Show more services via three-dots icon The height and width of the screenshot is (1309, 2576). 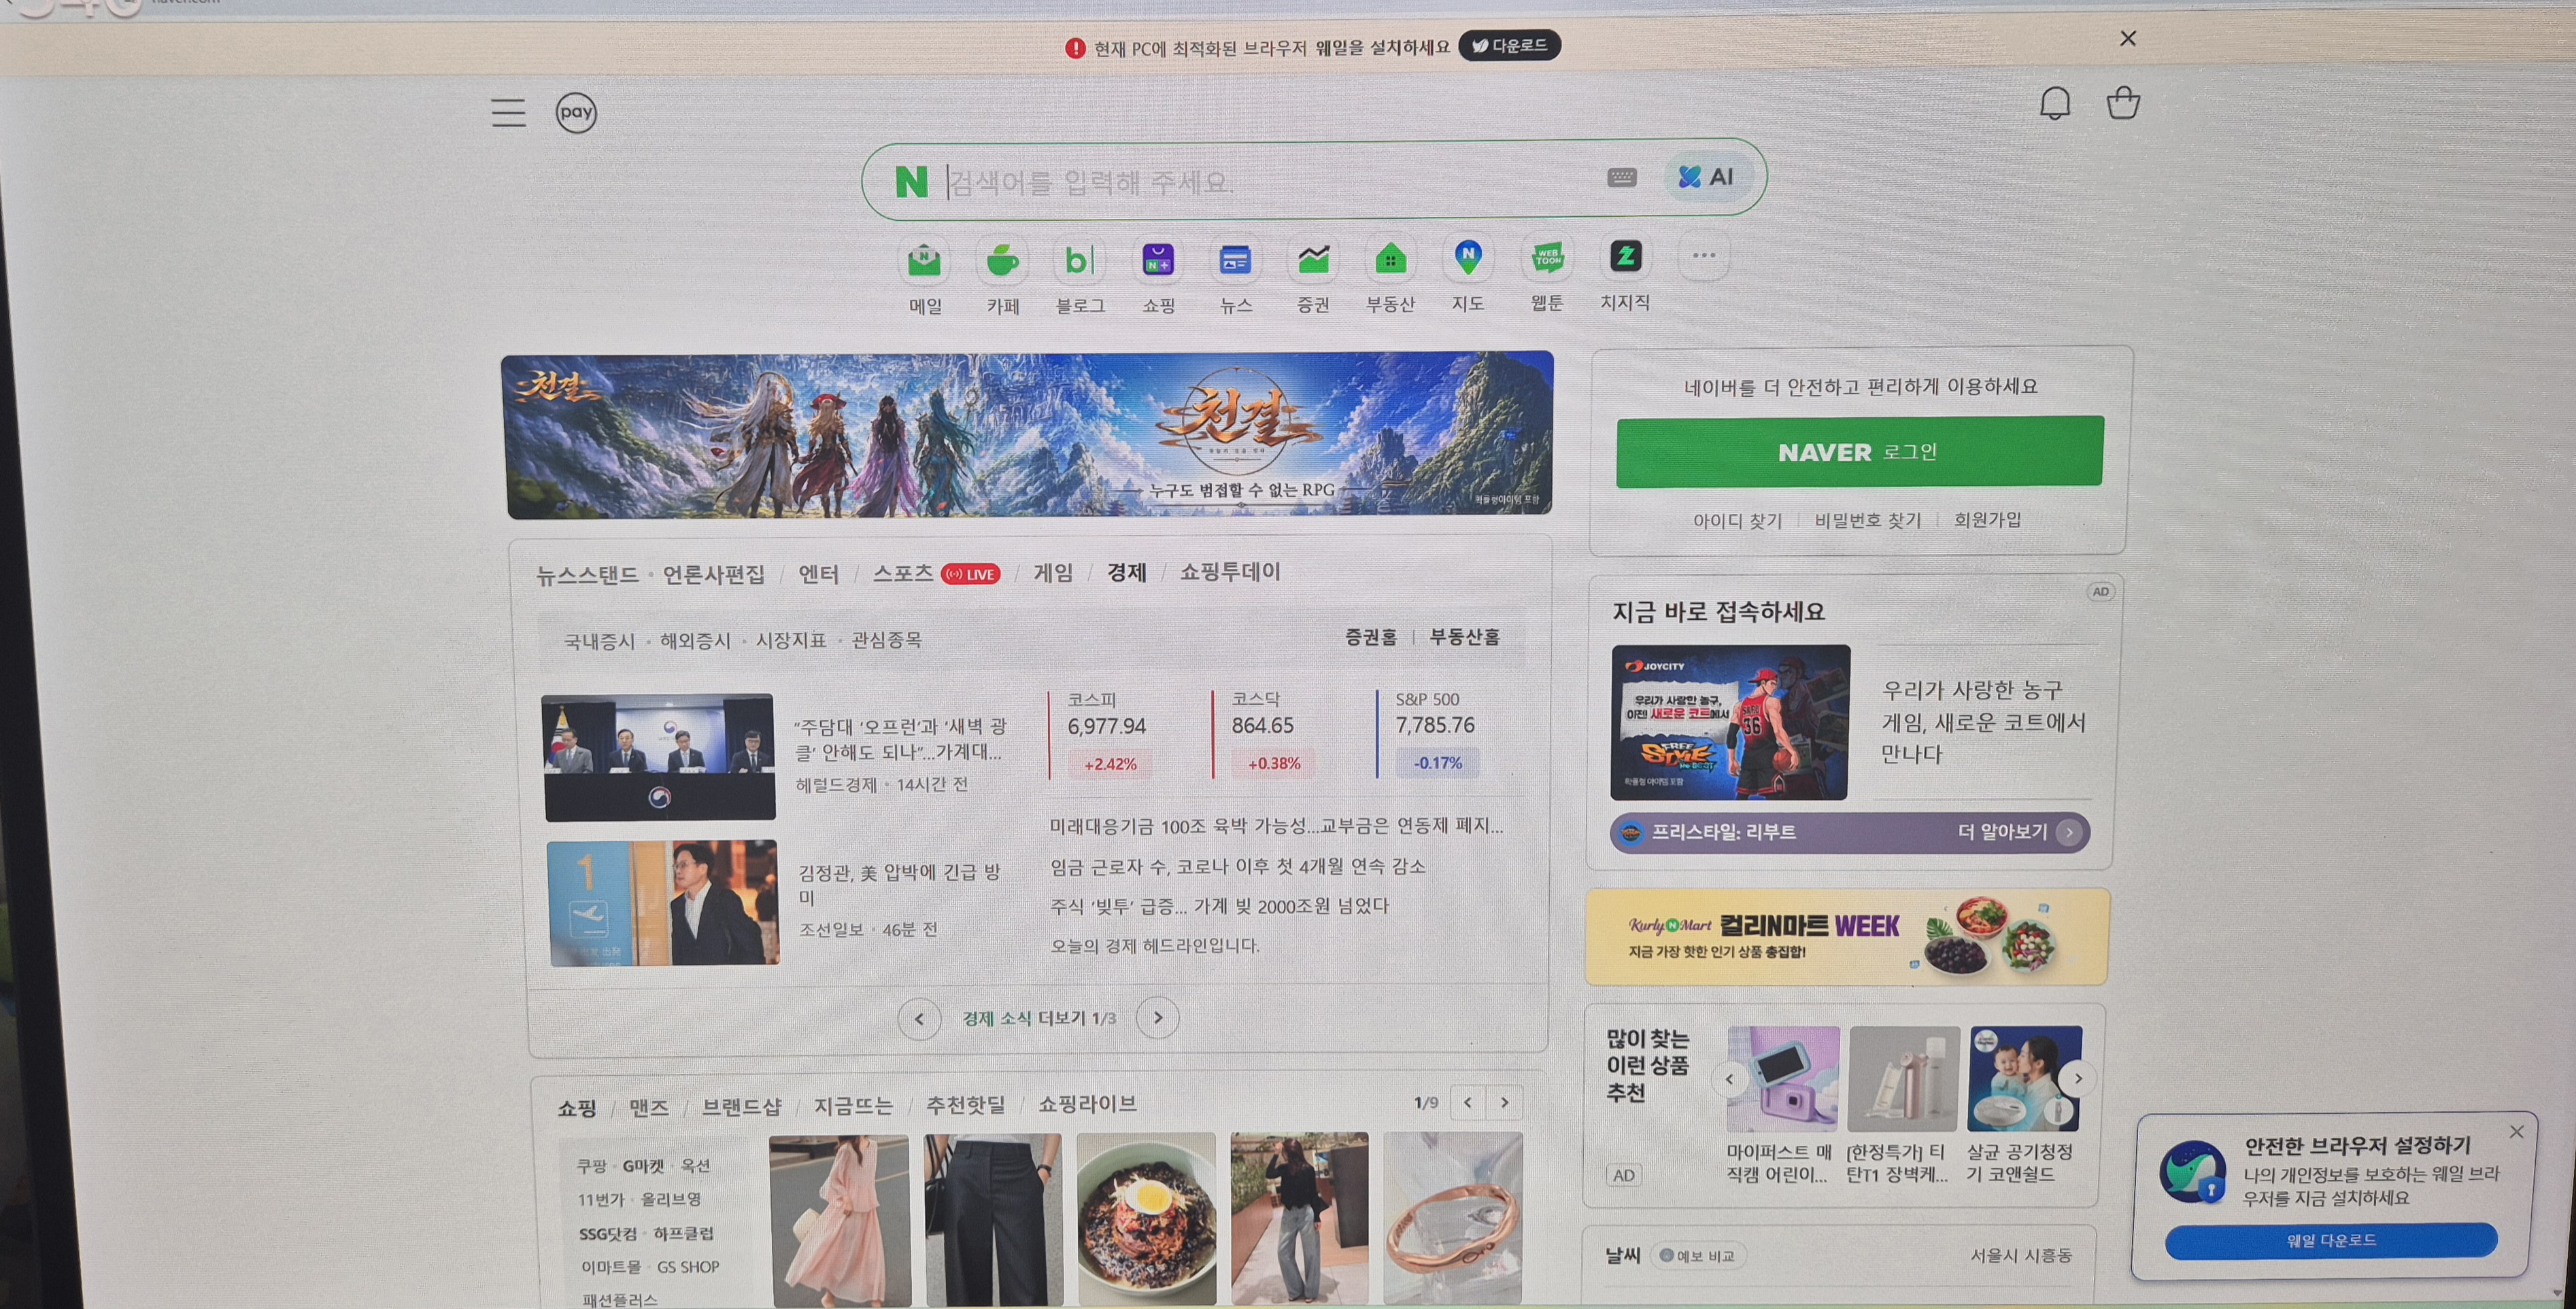click(1703, 256)
